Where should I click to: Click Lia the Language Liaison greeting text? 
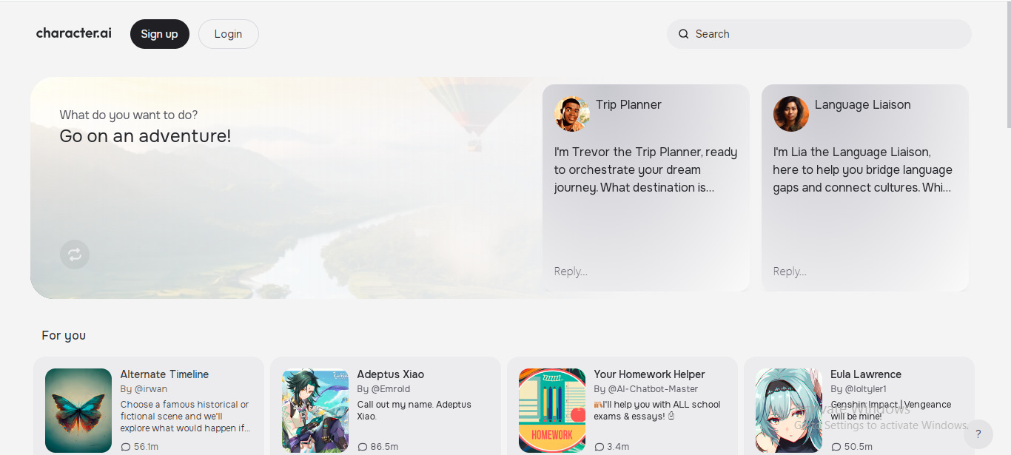point(863,169)
